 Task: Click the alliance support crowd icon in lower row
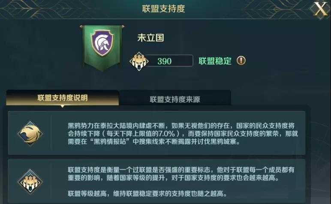30,182
